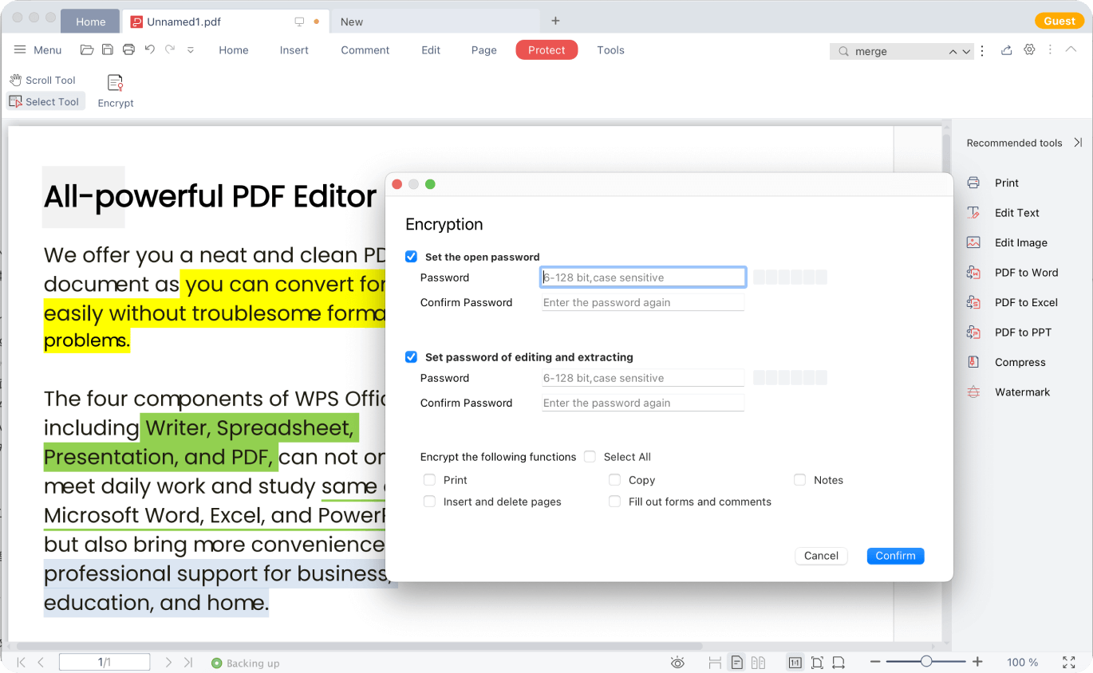This screenshot has width=1093, height=673.
Task: Open the Menu hamburger button
Action: tap(37, 50)
